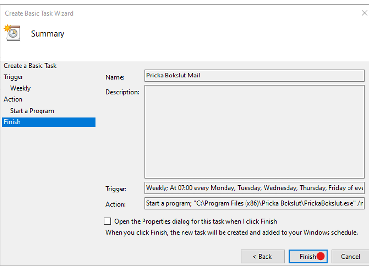Close the Create Basic Task Wizard window
Image resolution: width=369 pixels, height=266 pixels.
pyautogui.click(x=364, y=13)
